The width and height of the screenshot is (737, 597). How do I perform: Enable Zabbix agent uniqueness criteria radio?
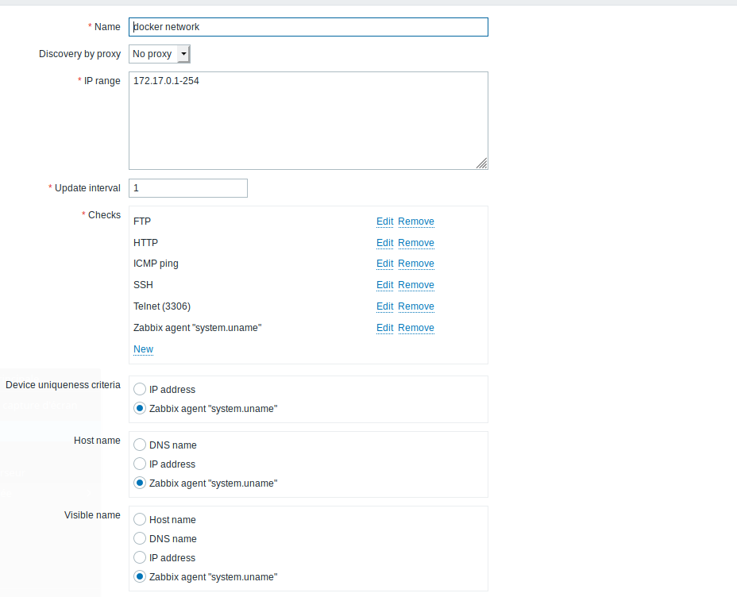140,408
